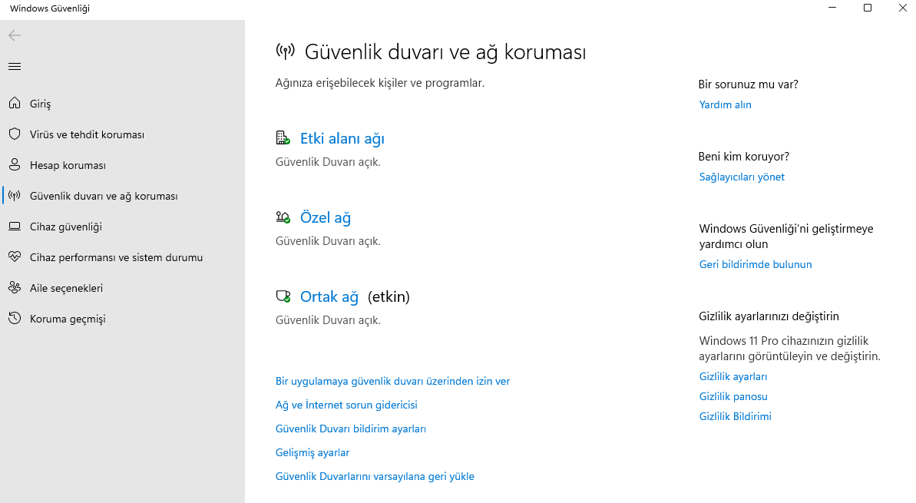Viewport: 916px width, 503px height.
Task: Launch Ağ ve İnternet sorun gidericisi
Action: [x=346, y=405]
